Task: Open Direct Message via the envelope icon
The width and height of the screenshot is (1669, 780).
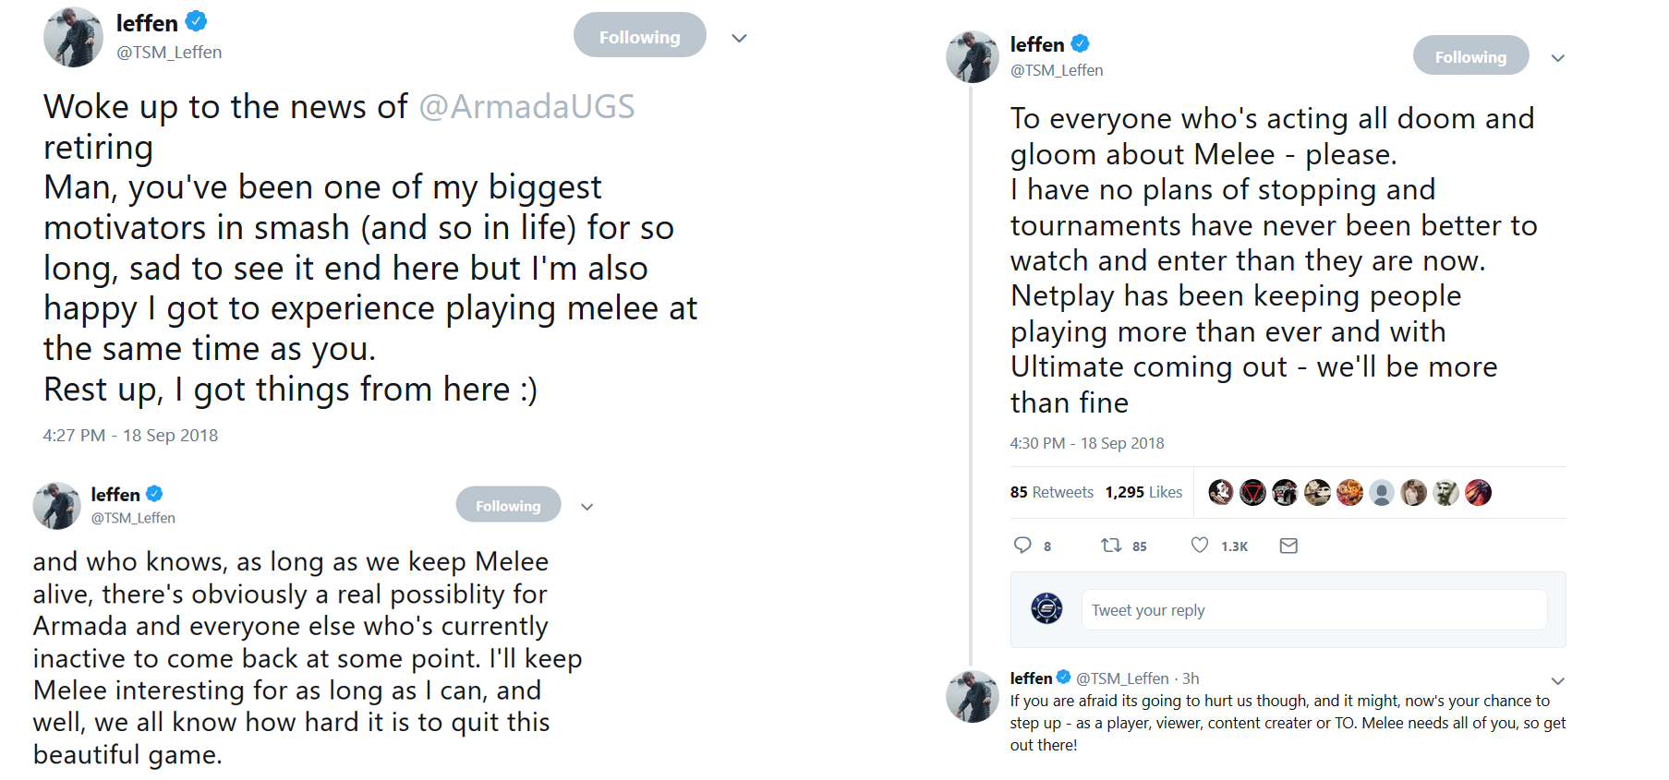Action: point(1288,546)
